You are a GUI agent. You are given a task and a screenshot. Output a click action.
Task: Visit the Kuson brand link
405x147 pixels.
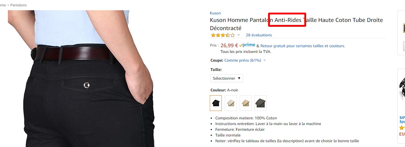(215, 13)
